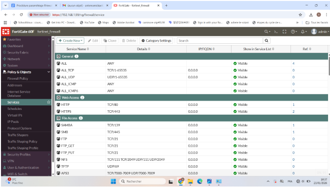330x188 pixels.
Task: Collapse the File Access category group
Action: click(58, 118)
